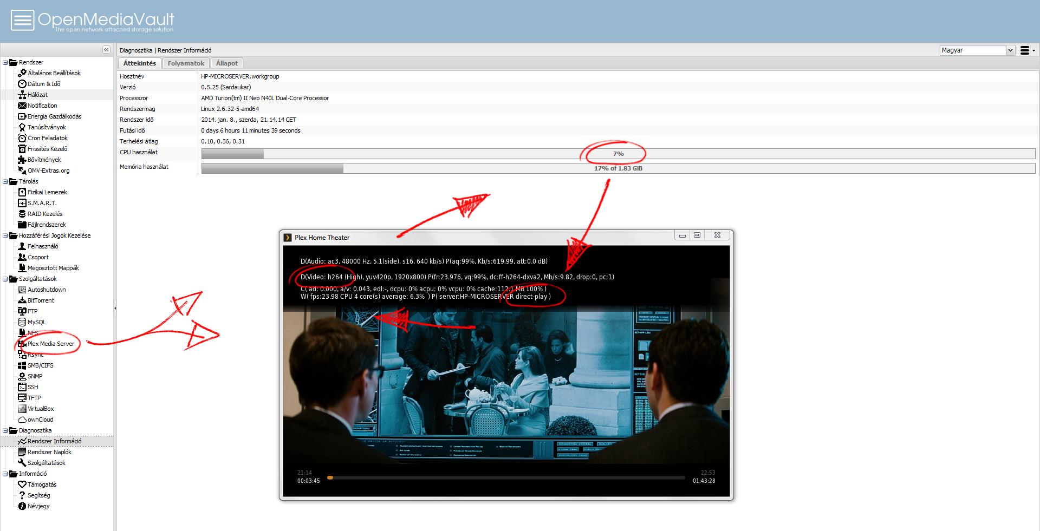
Task: Open the SNMP service entry
Action: [35, 376]
